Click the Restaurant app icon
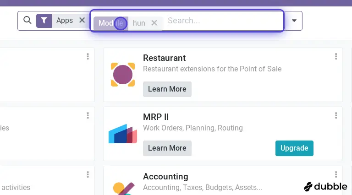Viewport: 352px width, 195px height. tap(123, 75)
